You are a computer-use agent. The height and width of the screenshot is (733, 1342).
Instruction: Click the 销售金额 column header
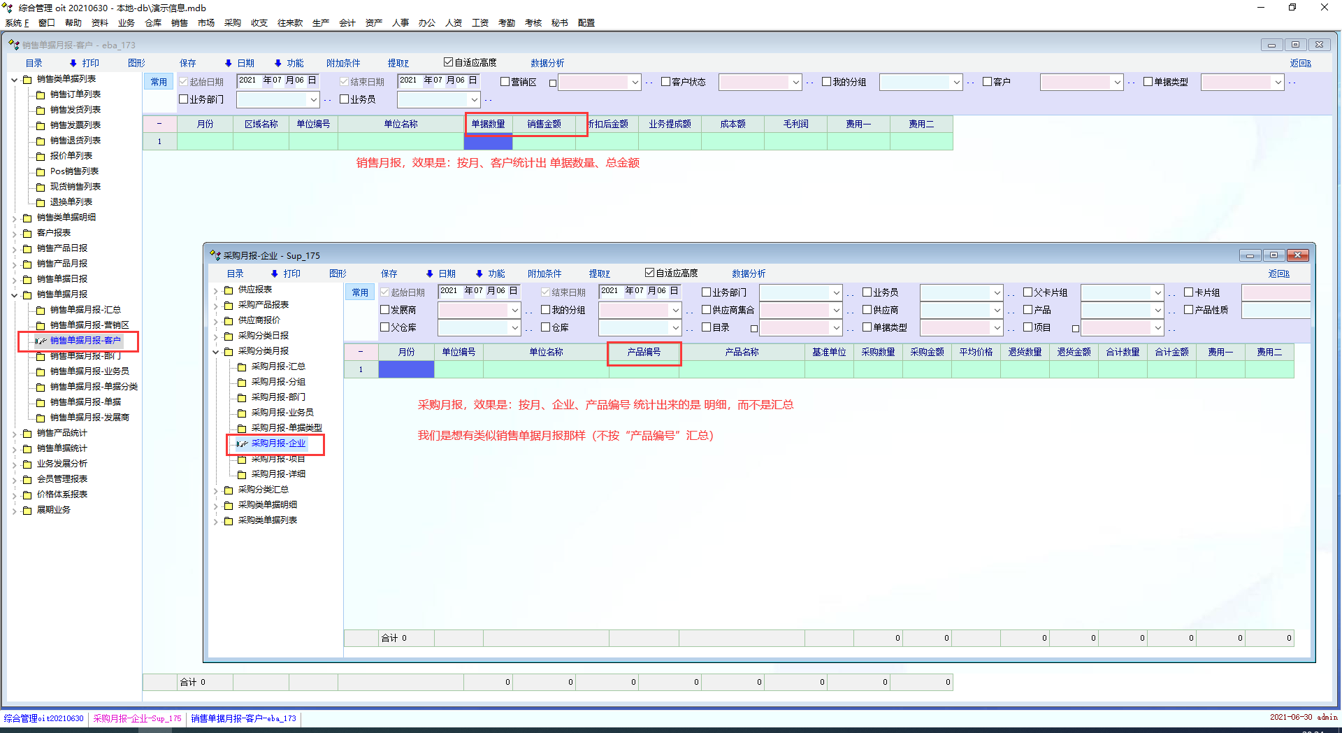[x=544, y=124]
